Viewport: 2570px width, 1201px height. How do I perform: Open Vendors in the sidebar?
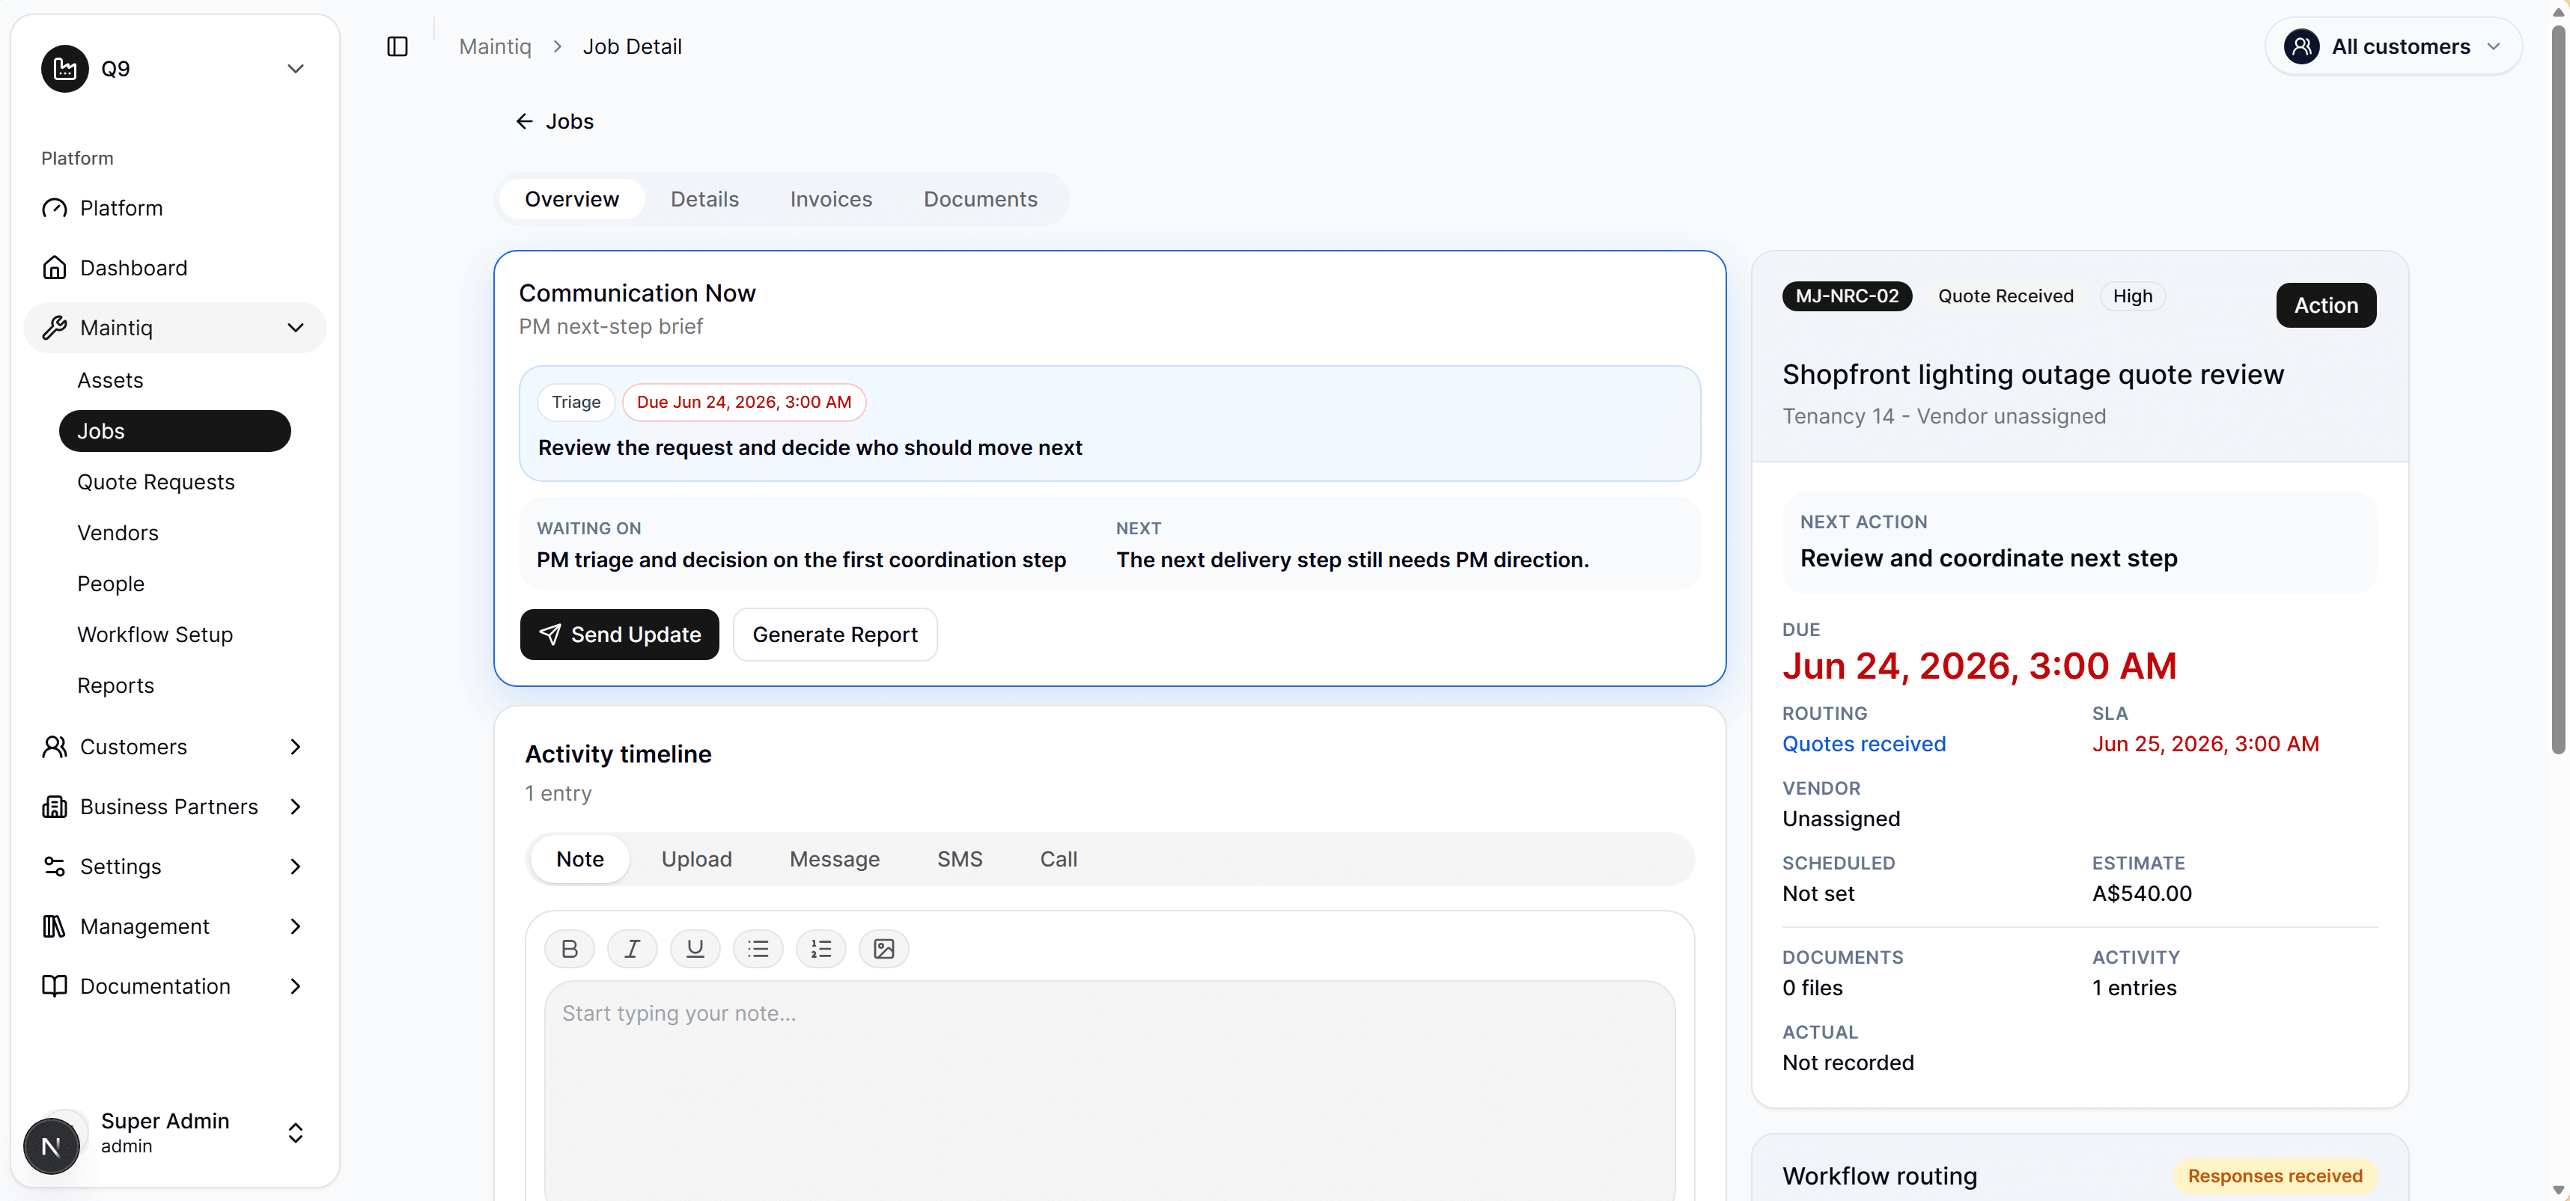[118, 534]
